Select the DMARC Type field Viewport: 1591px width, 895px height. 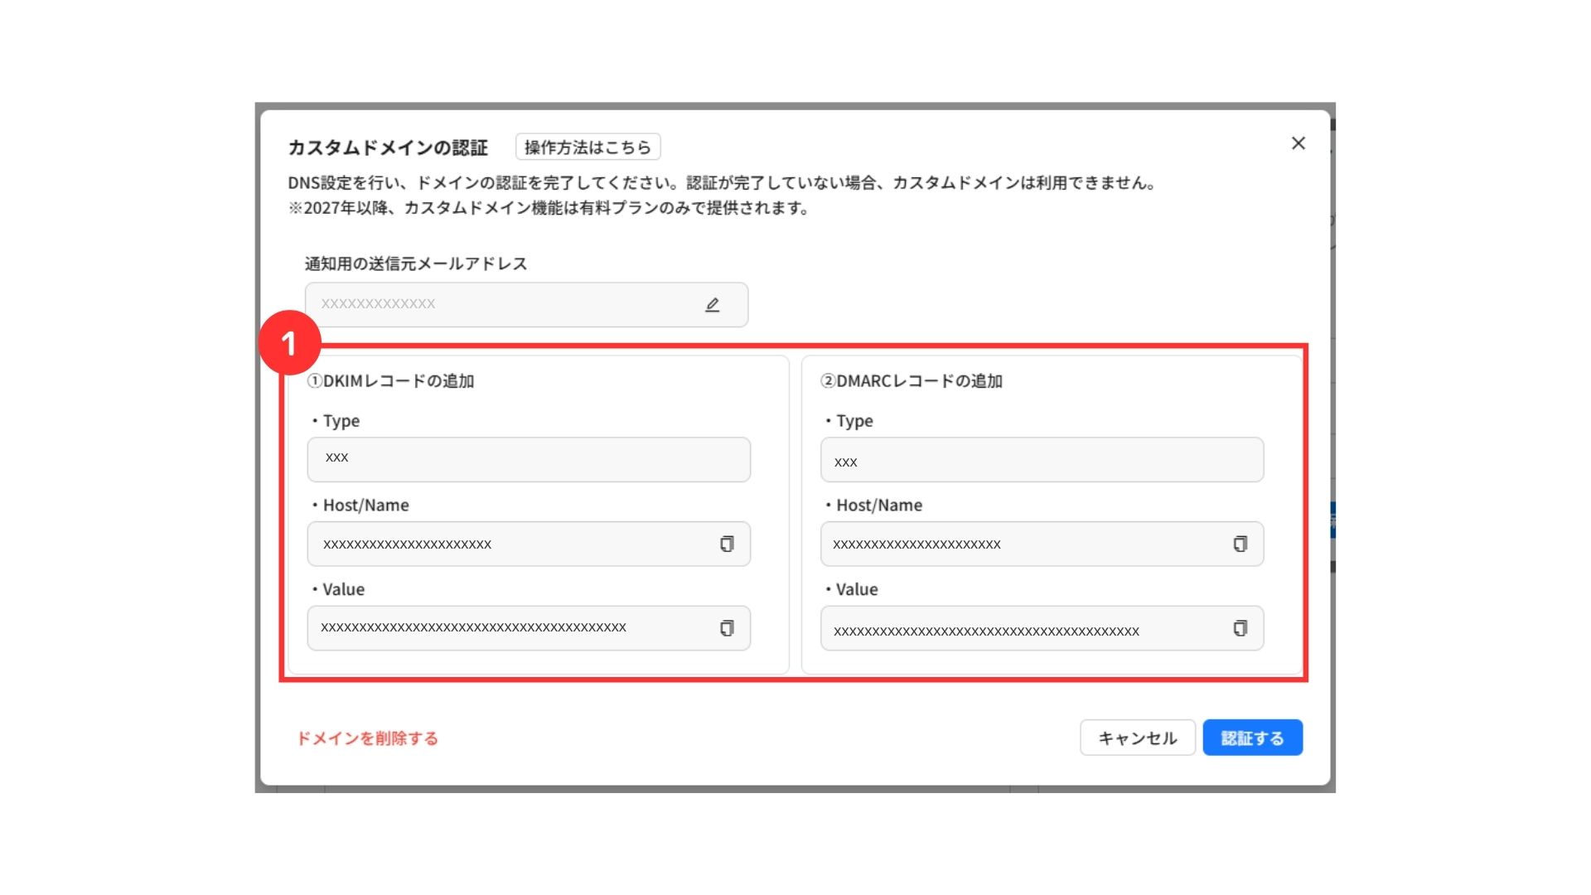point(1042,460)
